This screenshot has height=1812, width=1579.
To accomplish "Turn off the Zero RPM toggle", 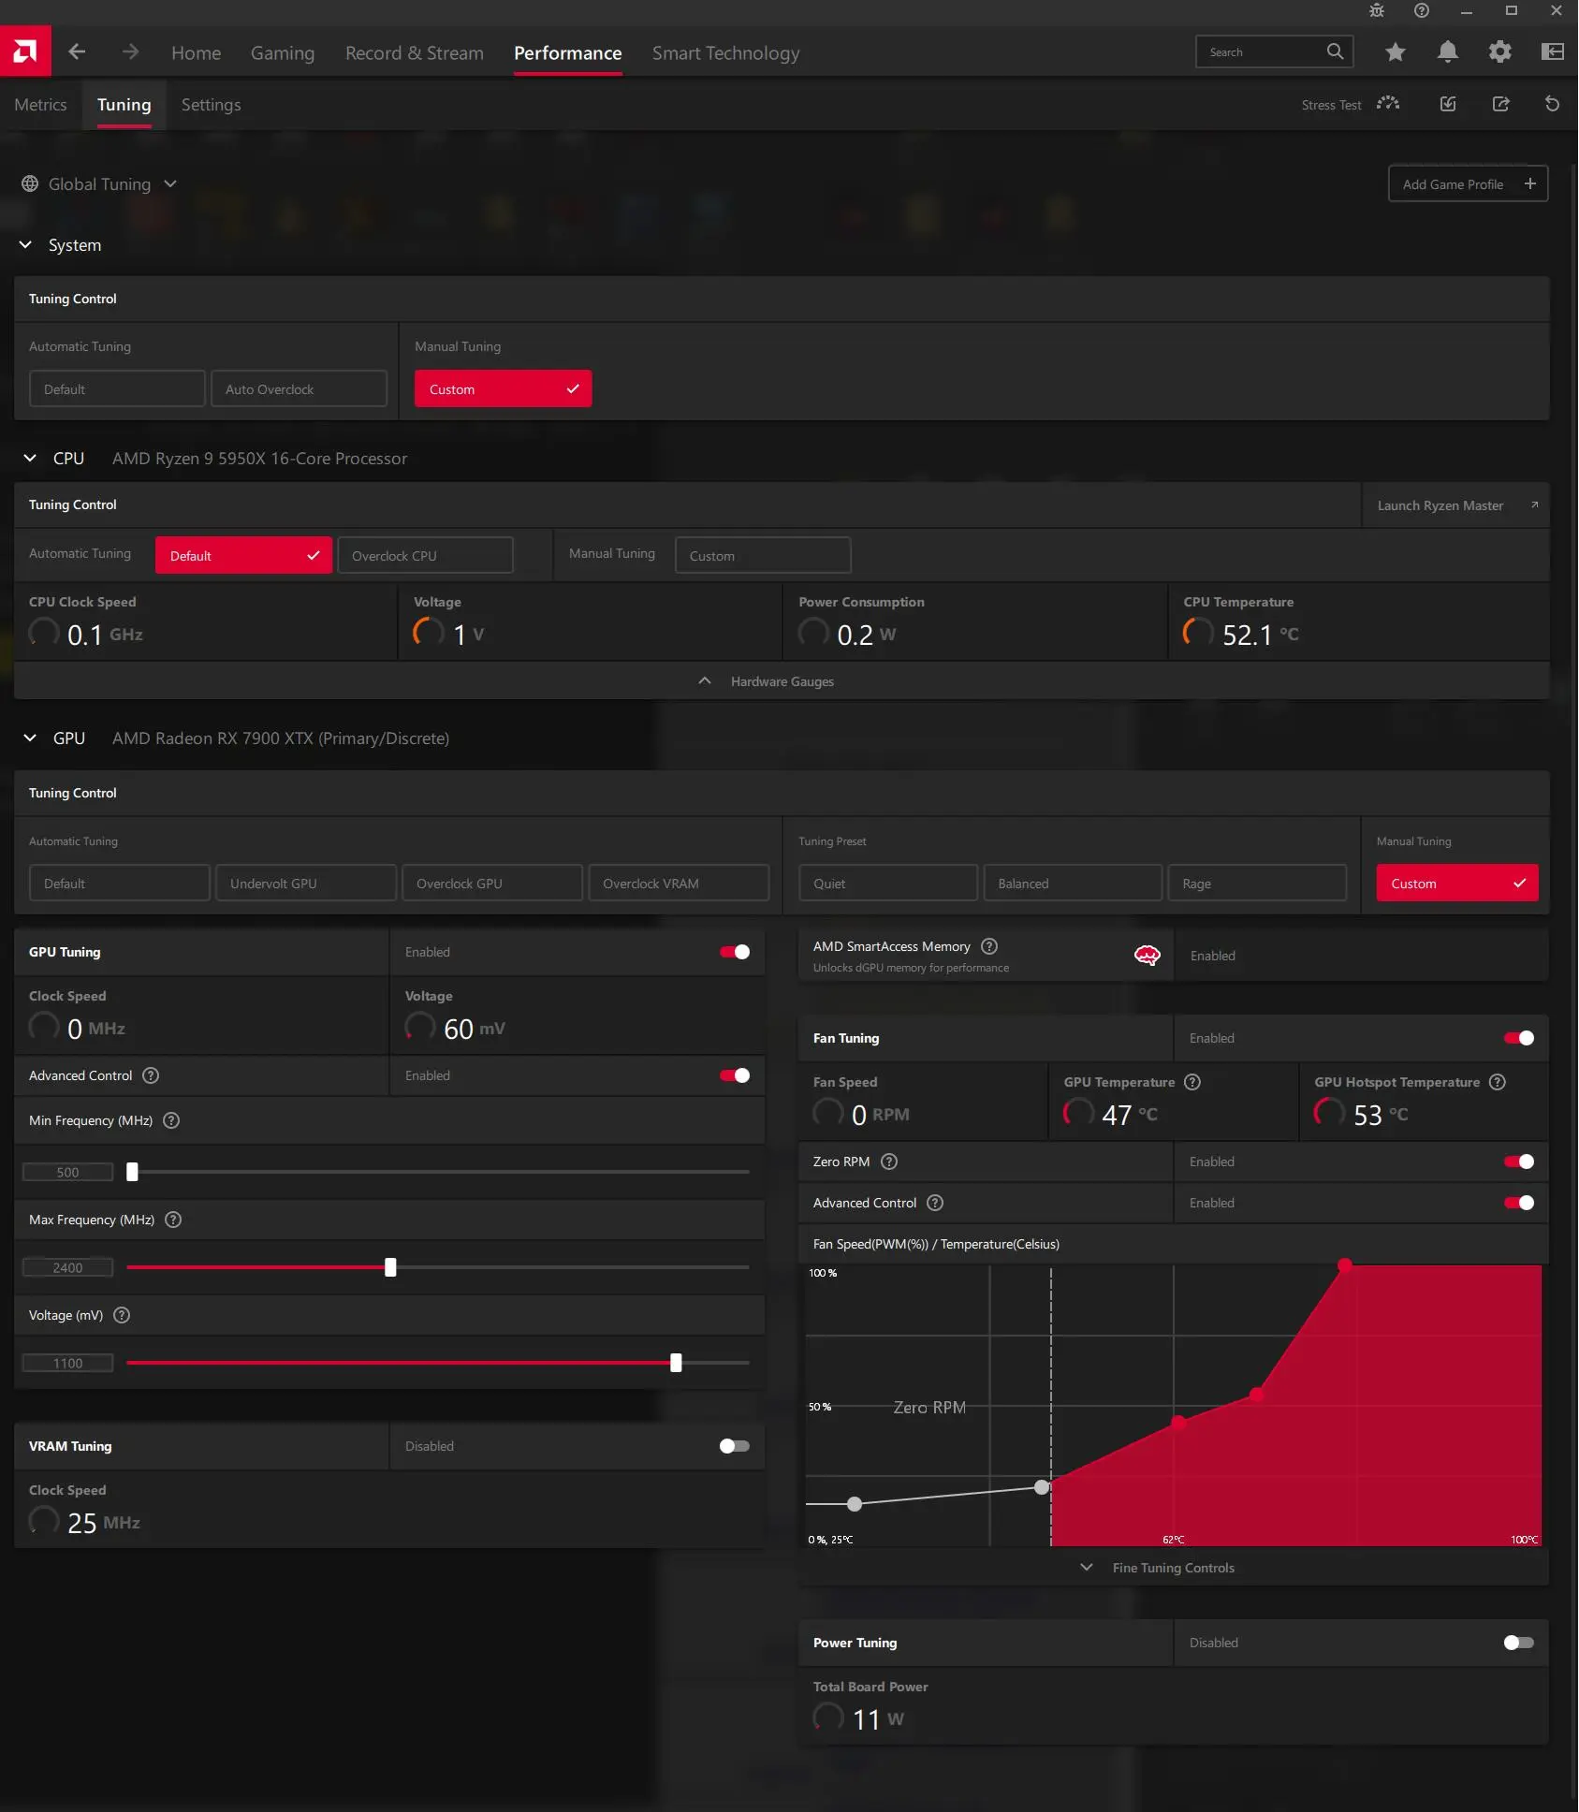I will (1519, 1162).
